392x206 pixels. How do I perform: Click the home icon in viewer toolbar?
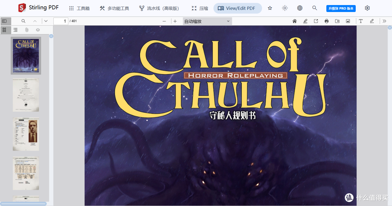coord(294,21)
